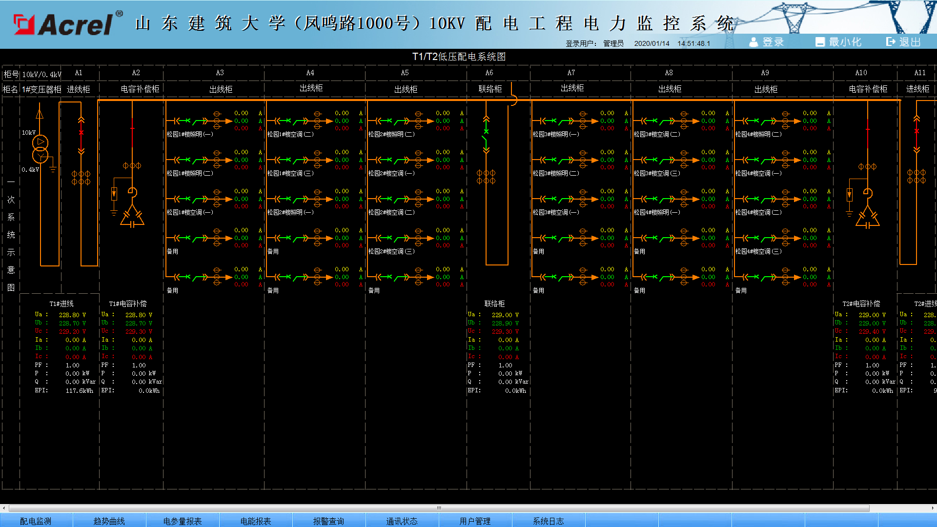This screenshot has width=937, height=527.
Task: Click current transformer symbols in A6 联络柜
Action: click(x=486, y=177)
